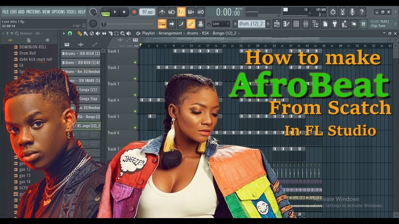The image size is (399, 224).
Task: Toggle auto scrolling arrow icon
Action: (x=171, y=24)
